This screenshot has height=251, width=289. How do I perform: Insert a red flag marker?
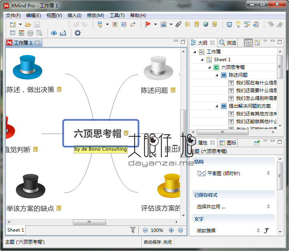(148, 24)
